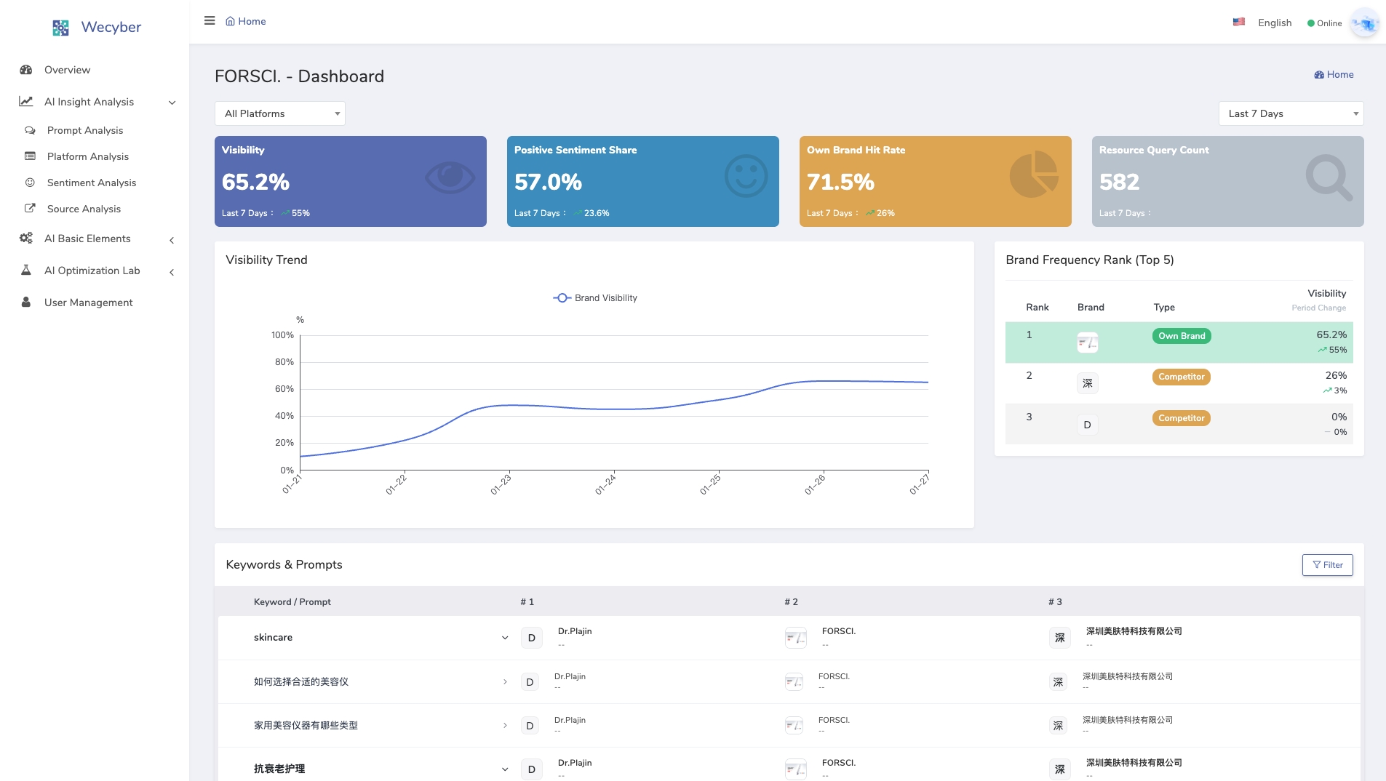Viewport: 1386px width, 781px height.
Task: Toggle the Brand Visibility legend series
Action: pyautogui.click(x=595, y=298)
